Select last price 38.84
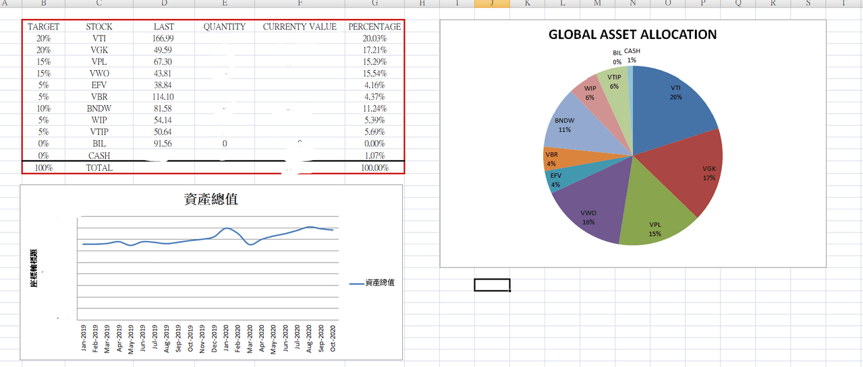This screenshot has height=367, width=863. point(164,85)
